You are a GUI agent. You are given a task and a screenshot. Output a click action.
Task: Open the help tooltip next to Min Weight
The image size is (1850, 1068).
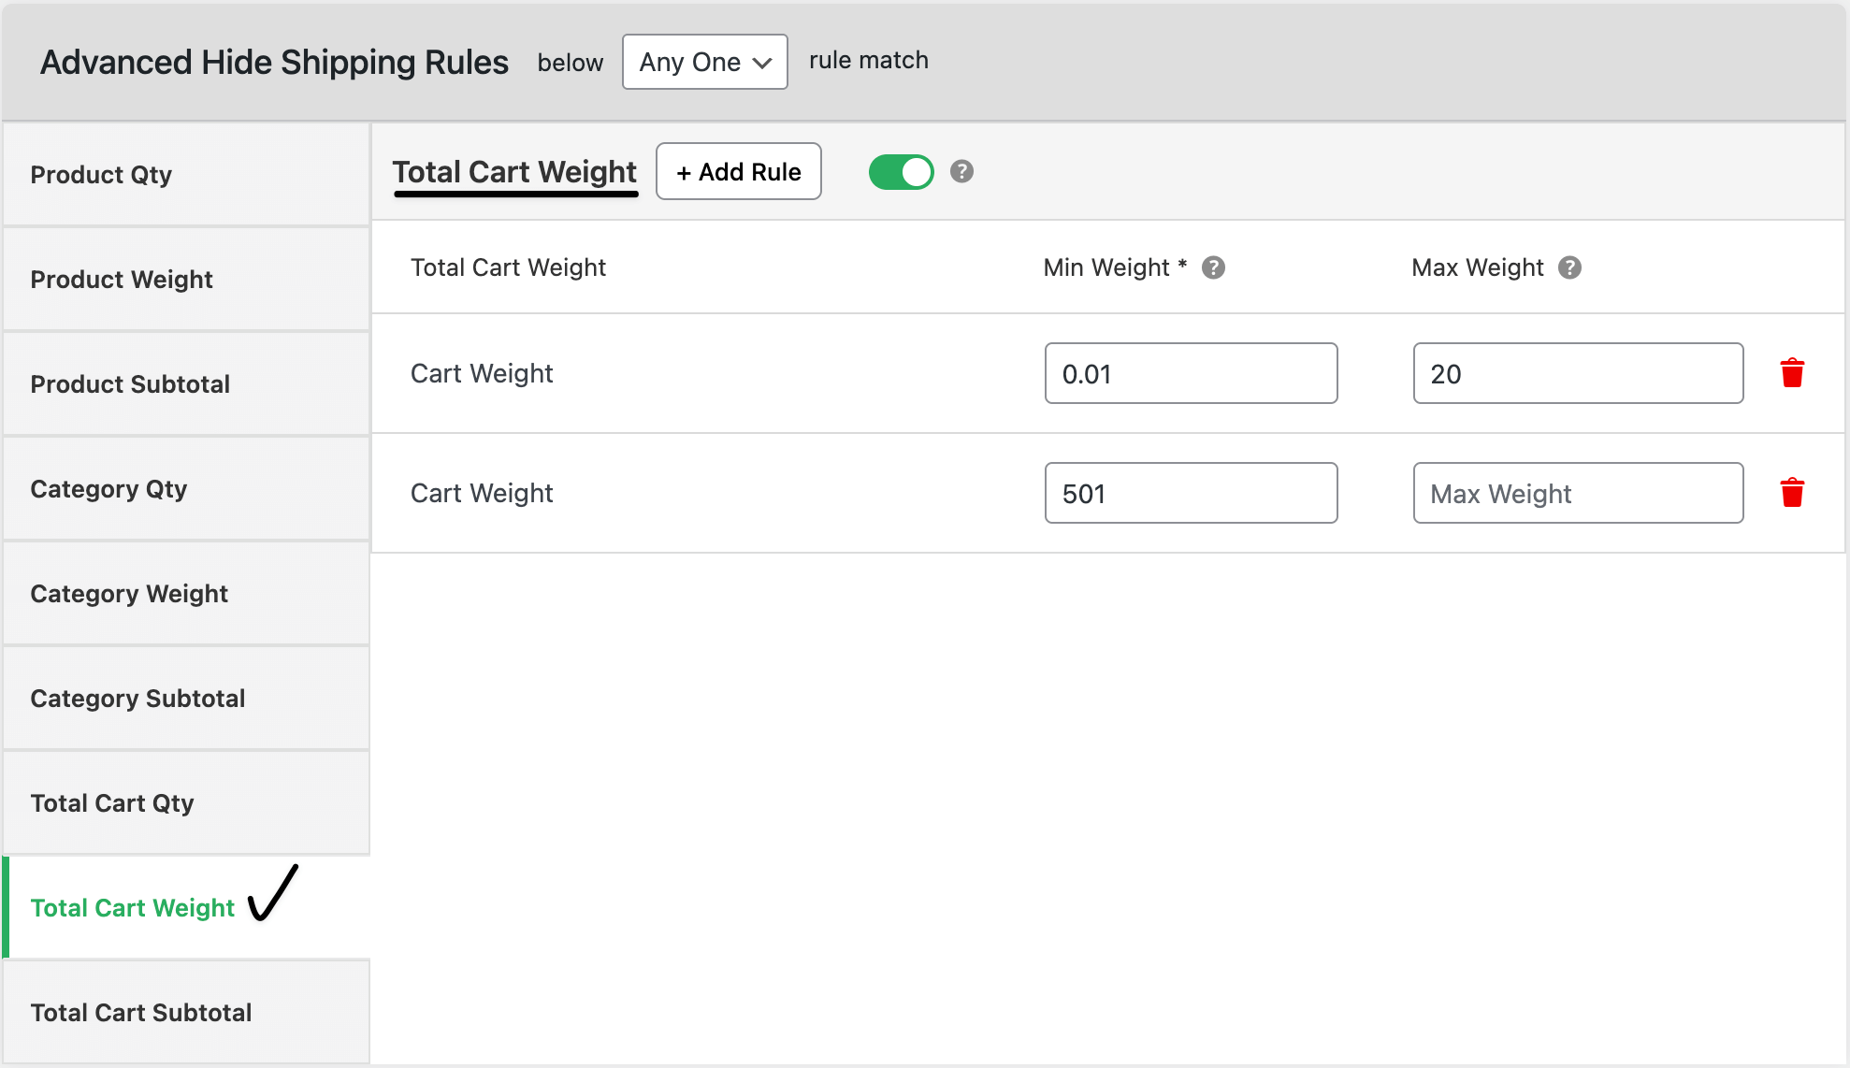(1213, 267)
